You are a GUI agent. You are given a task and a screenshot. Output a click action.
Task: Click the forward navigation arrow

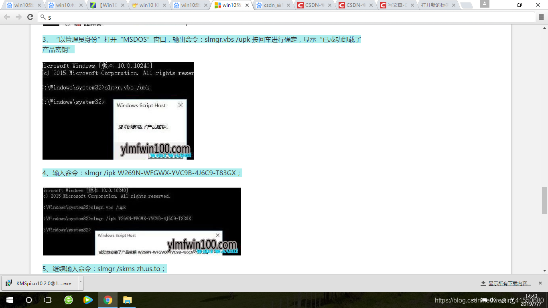coord(18,17)
